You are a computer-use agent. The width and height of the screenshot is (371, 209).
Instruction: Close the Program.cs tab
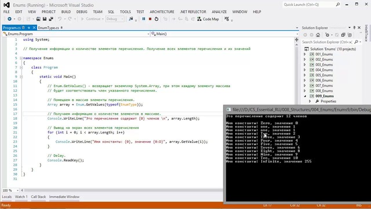[x=34, y=28]
